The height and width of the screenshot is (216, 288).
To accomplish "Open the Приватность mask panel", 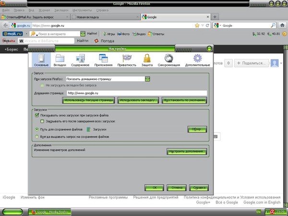I will 127,60.
